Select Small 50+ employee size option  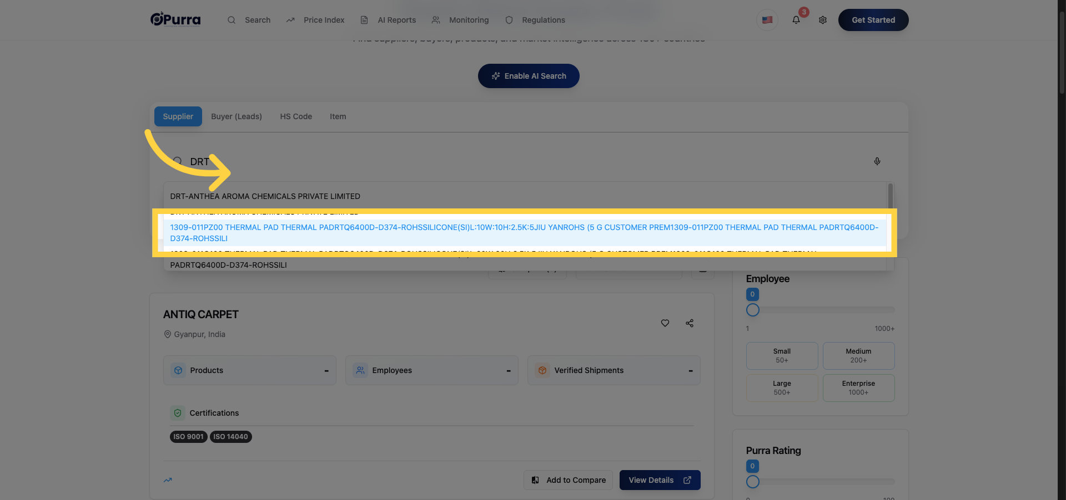pos(782,356)
